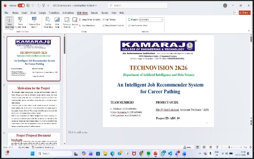
Task: Open File Explorer from taskbar
Action: pyautogui.click(x=105, y=153)
